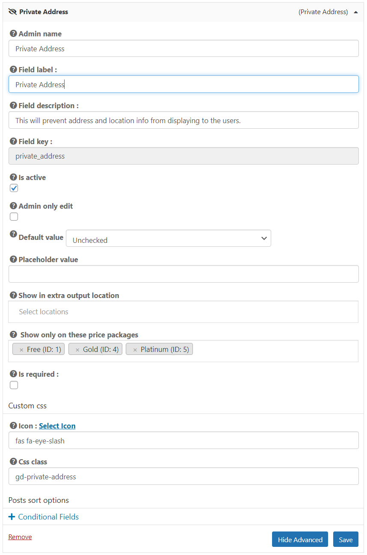Click the eye-slash icon in the panel header
This screenshot has width=367, height=555.
pos(12,12)
